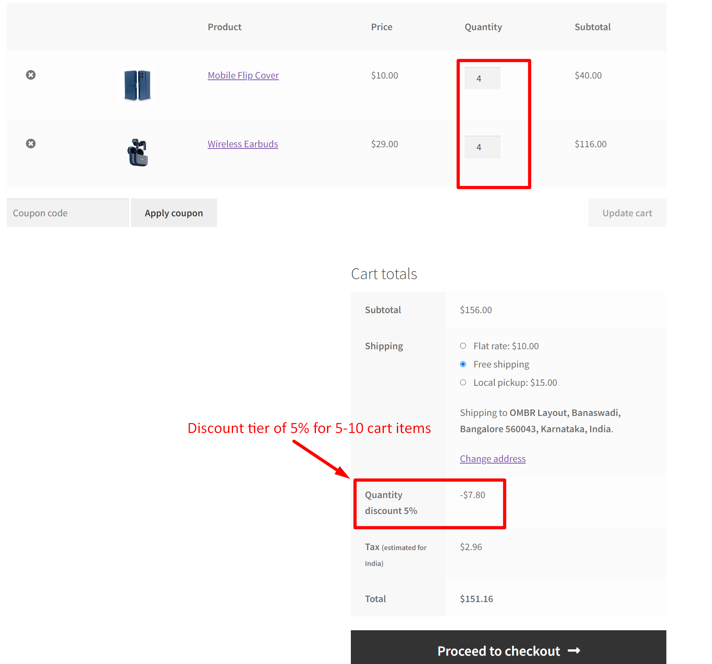Remove Mobile Flip Cover from cart
Image resolution: width=712 pixels, height=664 pixels.
(31, 75)
